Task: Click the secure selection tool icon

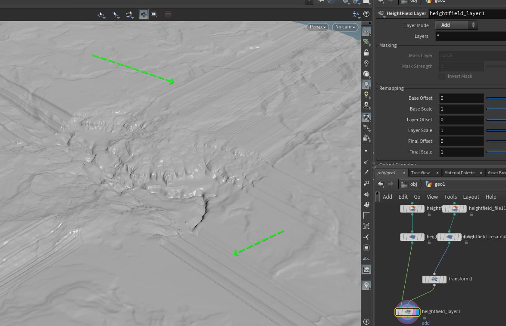Action: pos(115,15)
